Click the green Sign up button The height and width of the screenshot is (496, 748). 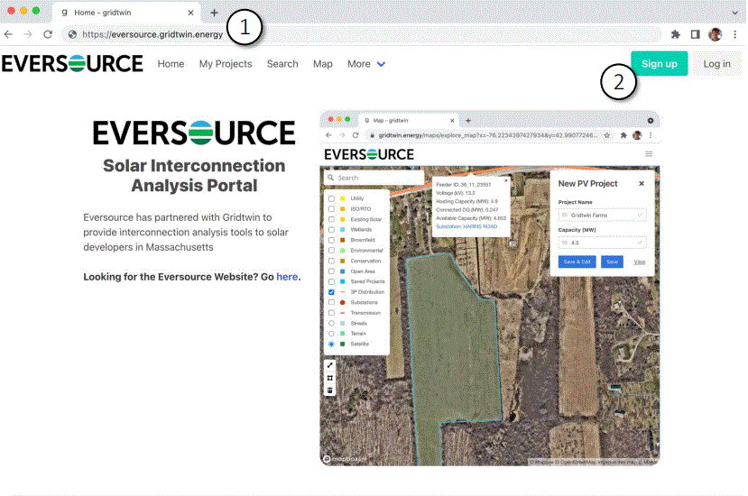pos(660,63)
